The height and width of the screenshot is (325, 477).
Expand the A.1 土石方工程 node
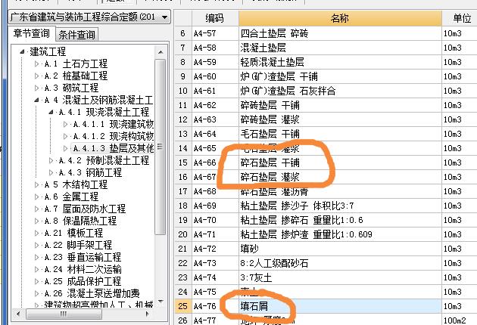tap(36, 63)
